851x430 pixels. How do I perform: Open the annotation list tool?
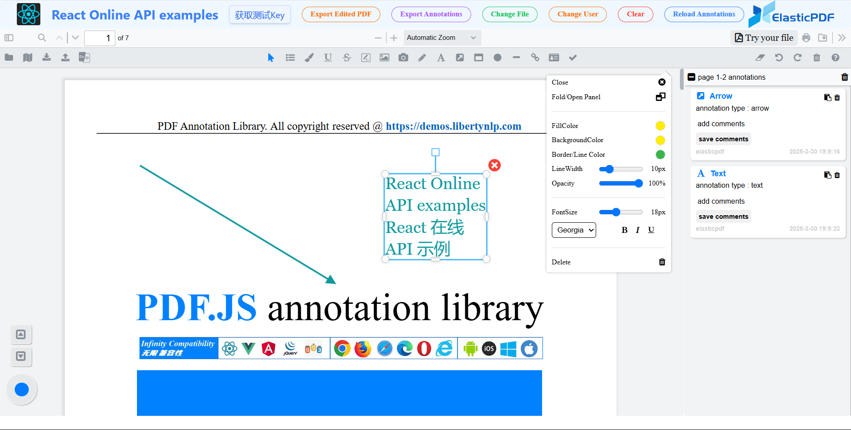(x=290, y=58)
